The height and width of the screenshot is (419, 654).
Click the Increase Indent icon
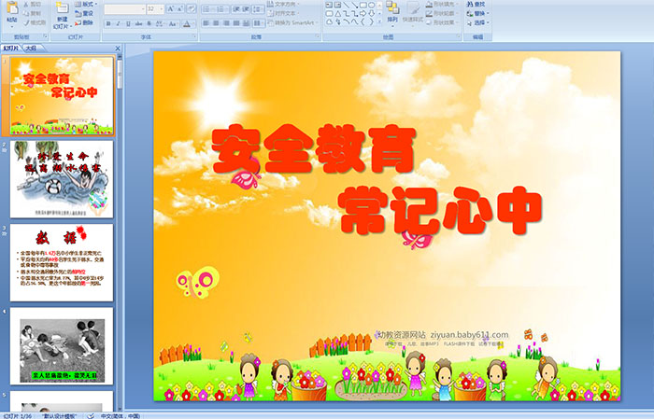[246, 8]
